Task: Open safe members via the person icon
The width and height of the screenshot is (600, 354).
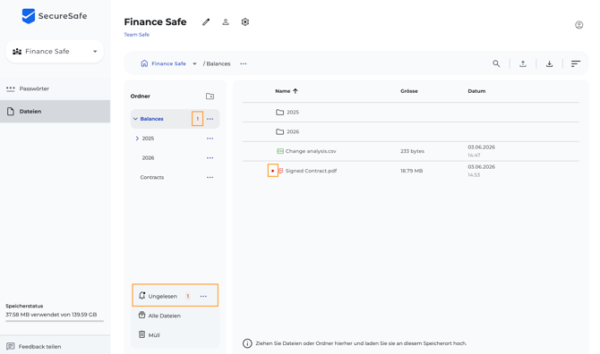Action: click(226, 22)
